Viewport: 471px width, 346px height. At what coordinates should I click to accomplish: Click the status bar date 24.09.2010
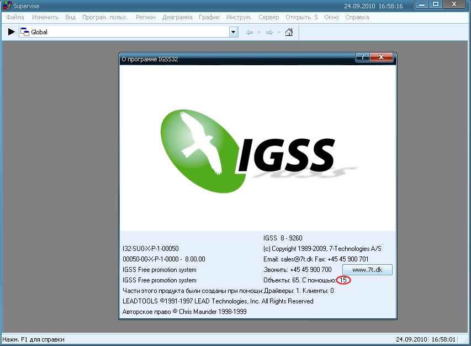pos(411,339)
